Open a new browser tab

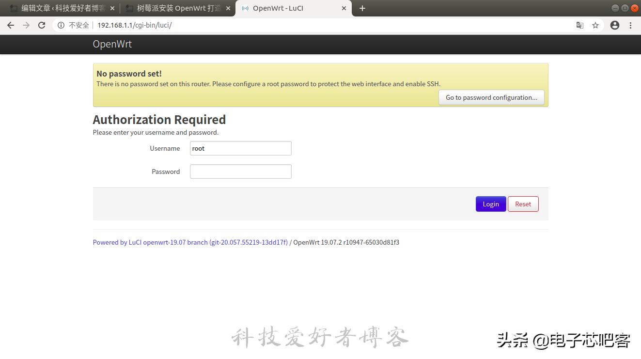(x=362, y=8)
